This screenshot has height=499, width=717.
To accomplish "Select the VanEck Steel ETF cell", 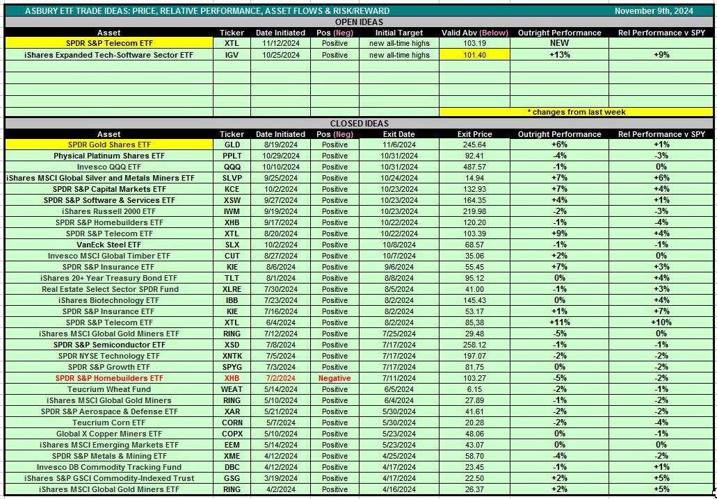I will (x=109, y=245).
